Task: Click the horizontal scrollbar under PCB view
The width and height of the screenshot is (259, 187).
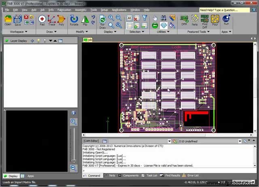Action: click(x=167, y=135)
